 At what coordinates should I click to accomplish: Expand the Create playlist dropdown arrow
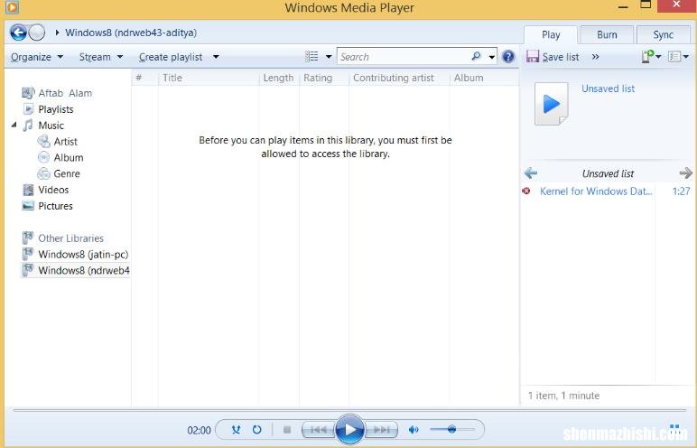(x=216, y=57)
